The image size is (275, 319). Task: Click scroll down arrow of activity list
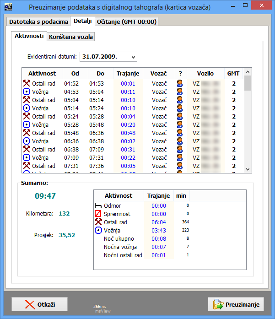pyautogui.click(x=248, y=169)
